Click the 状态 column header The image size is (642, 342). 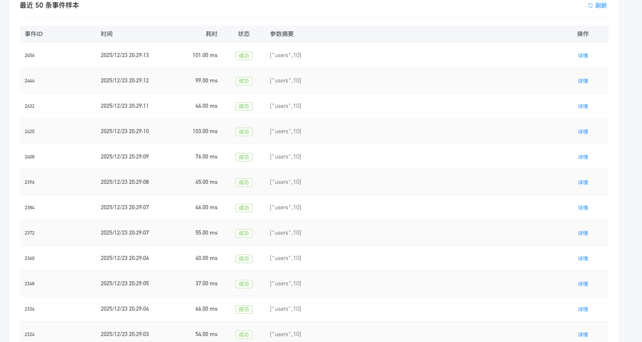[244, 34]
